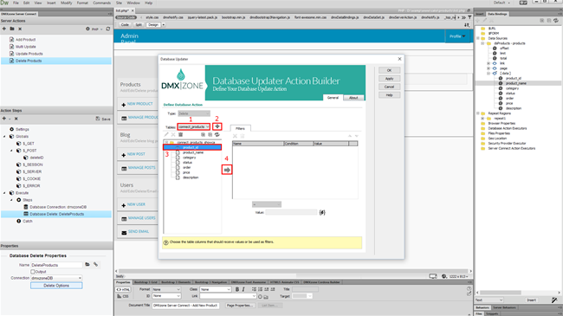The width and height of the screenshot is (563, 316).
Task: Collapse the $_POST node in Globals
Action: [11, 151]
